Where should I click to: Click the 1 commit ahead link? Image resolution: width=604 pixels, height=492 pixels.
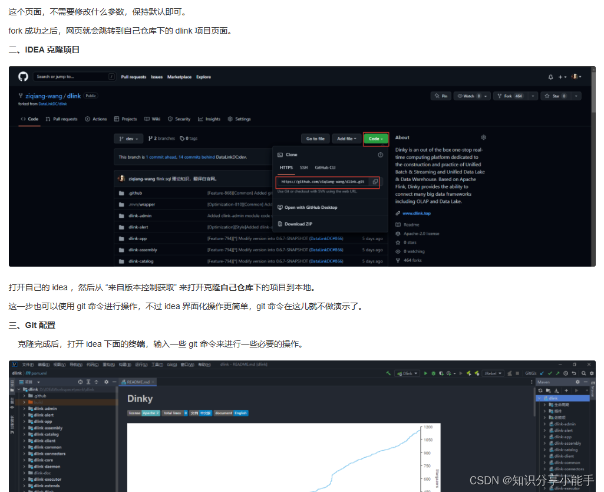pos(161,157)
